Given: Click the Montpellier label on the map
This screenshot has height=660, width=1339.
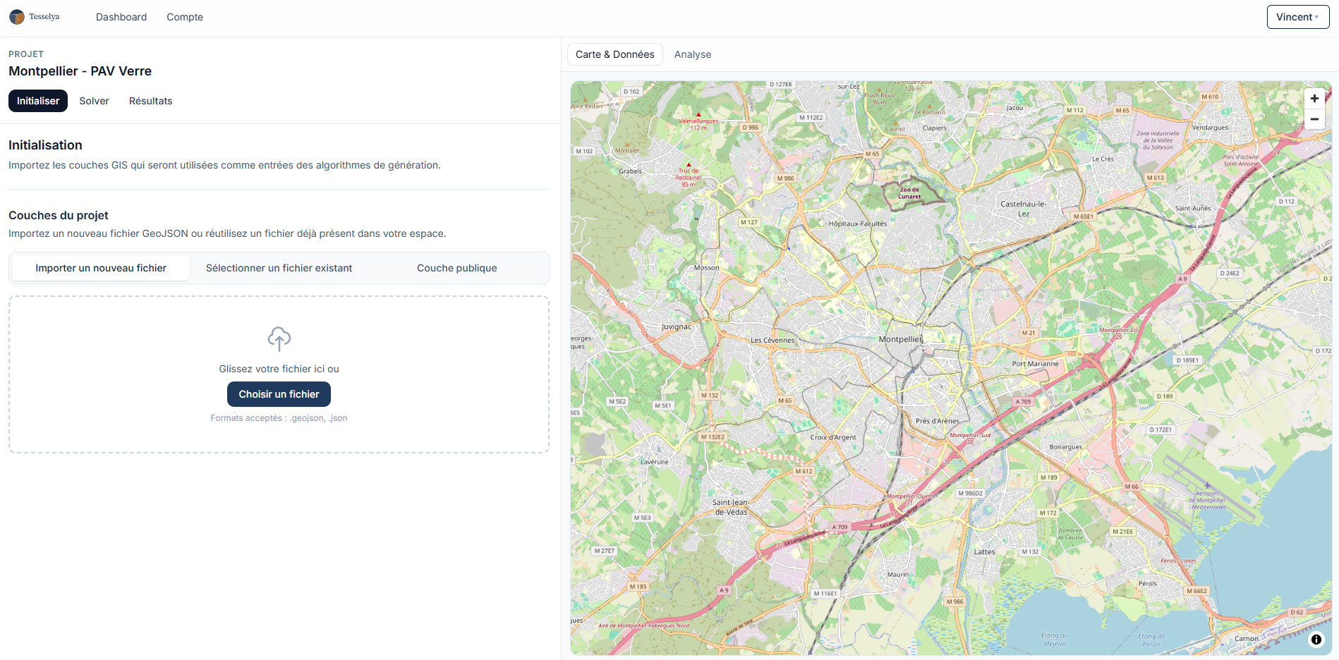Looking at the screenshot, I should [900, 339].
